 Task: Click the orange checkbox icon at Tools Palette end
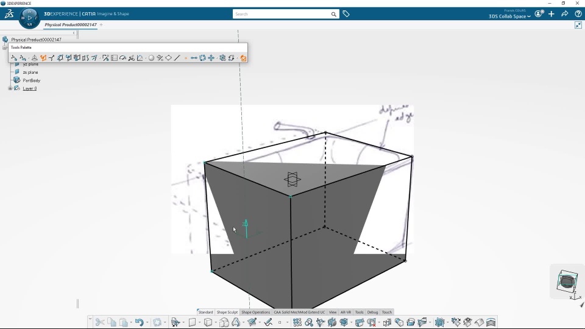[x=243, y=58]
